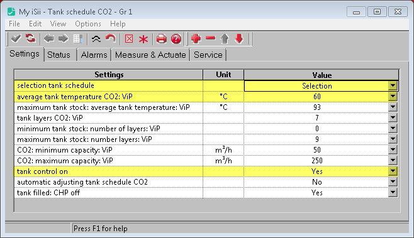The image size is (414, 238).
Task: Click the red minus remove icon
Action: 210,38
